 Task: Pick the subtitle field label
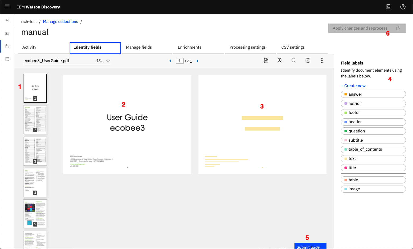[373, 140]
